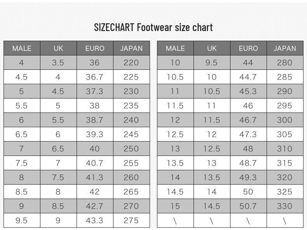Click the JAPAN 330 cell
Screen dimensions: 307x230
click(284, 206)
